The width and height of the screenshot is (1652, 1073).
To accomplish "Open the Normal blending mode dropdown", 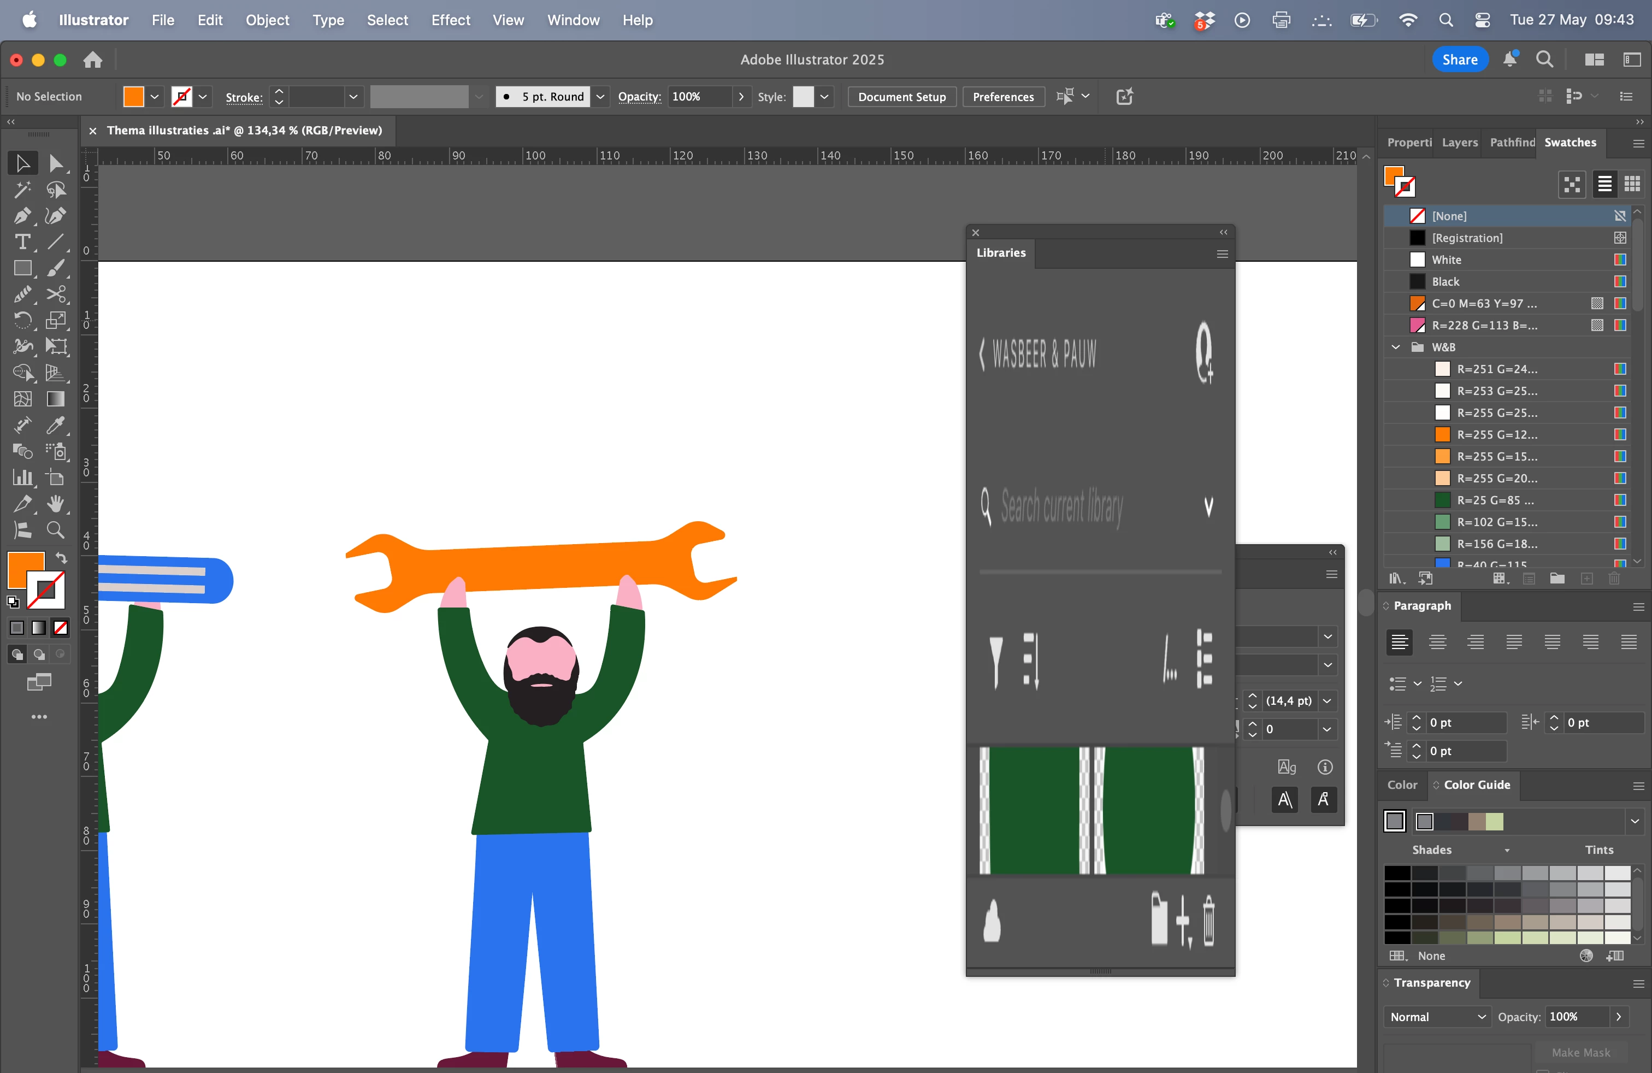I will pos(1436,1017).
